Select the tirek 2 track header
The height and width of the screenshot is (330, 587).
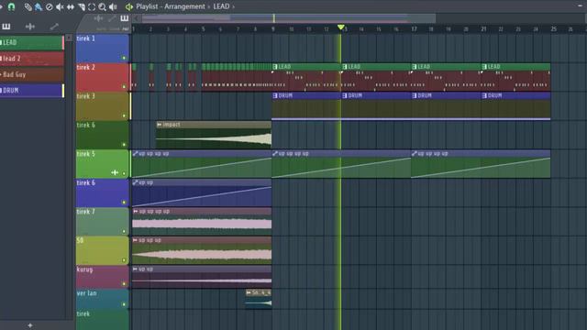tap(102, 77)
